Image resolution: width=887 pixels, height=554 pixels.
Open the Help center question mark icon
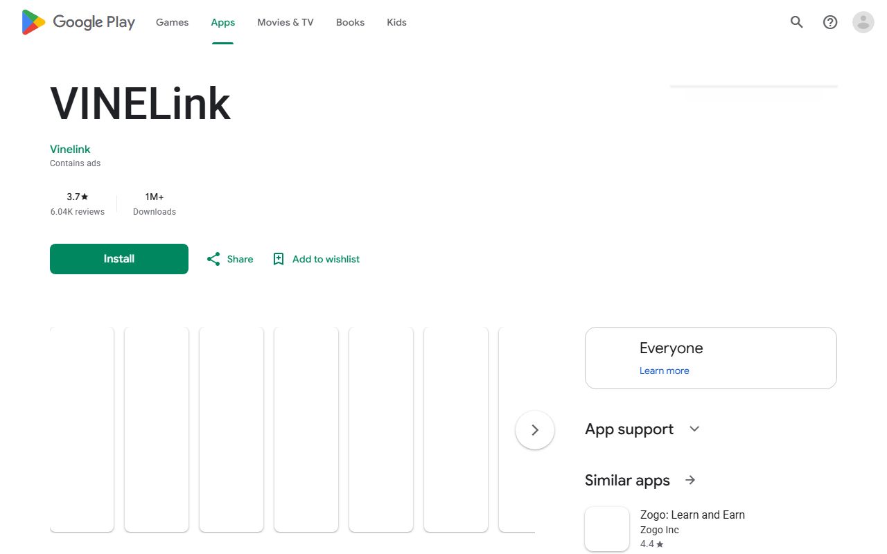point(830,22)
